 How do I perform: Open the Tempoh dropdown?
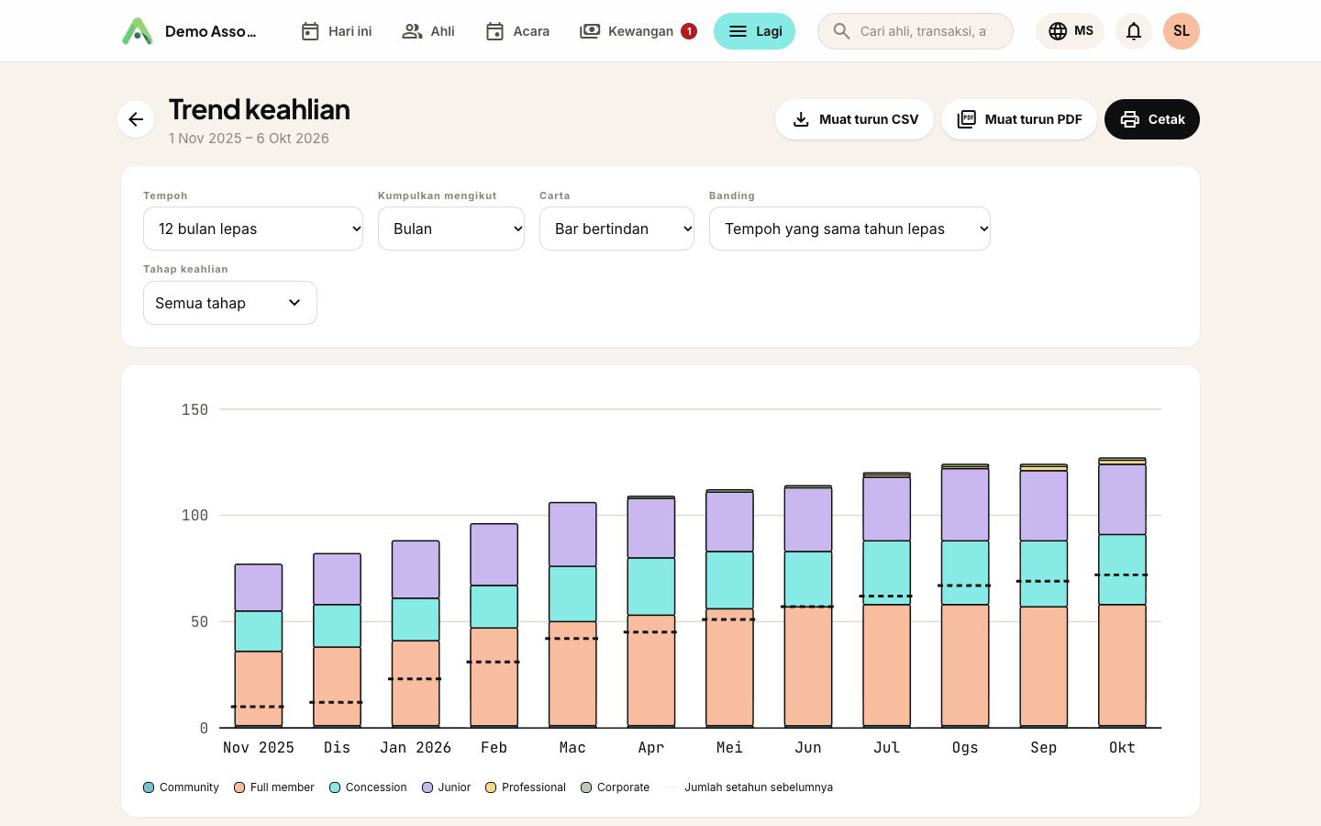253,229
